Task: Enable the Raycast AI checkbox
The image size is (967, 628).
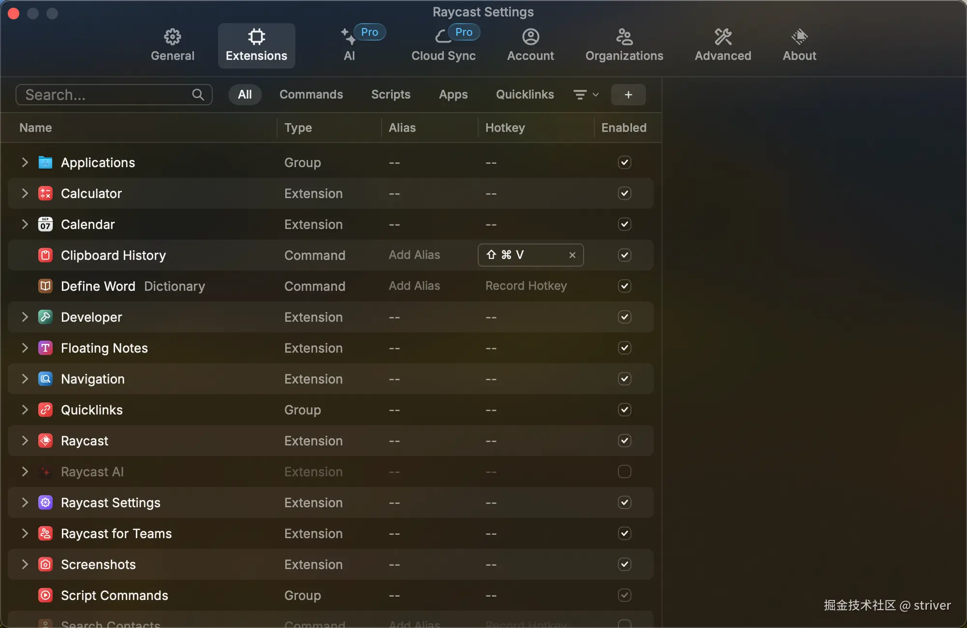Action: coord(624,471)
